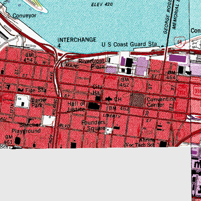
Task: Click the BM 464 benchmark label
Action: [x=171, y=75]
